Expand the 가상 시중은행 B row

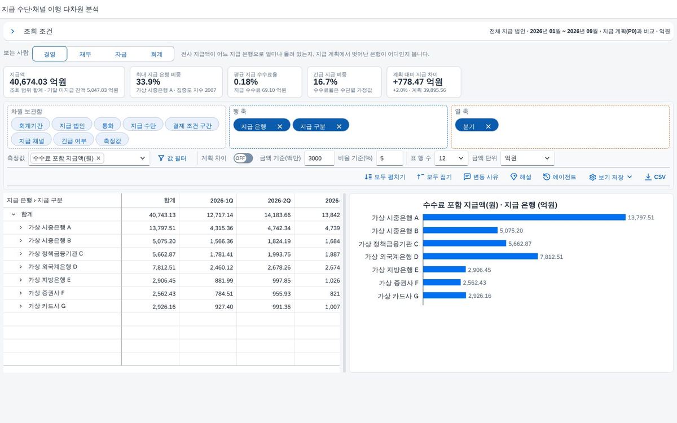pos(20,240)
